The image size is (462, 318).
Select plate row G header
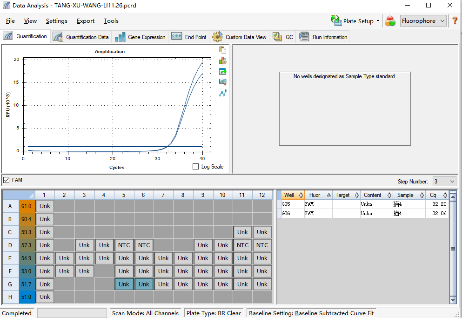pos(10,284)
